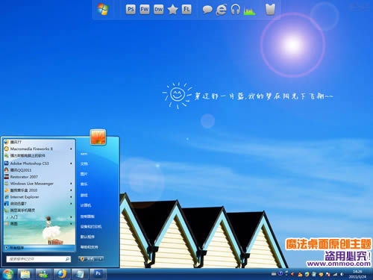Image resolution: width=373 pixels, height=280 pixels.
Task: Open Internet Explorer from the top dock
Action: (221, 10)
